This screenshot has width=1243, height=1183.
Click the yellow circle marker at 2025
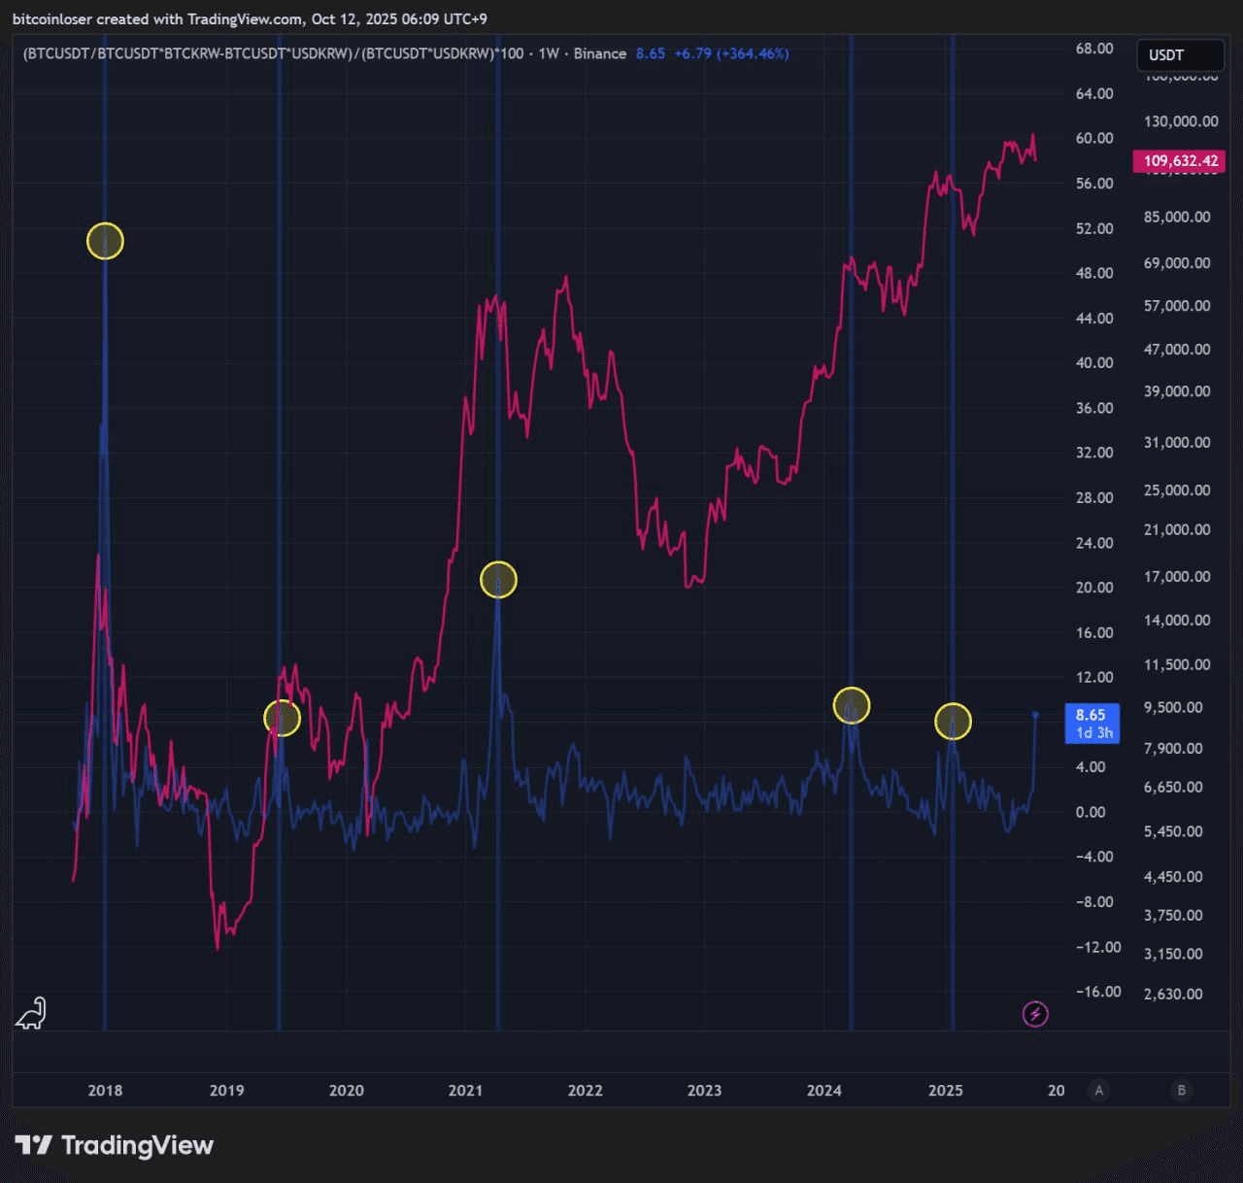coord(953,722)
